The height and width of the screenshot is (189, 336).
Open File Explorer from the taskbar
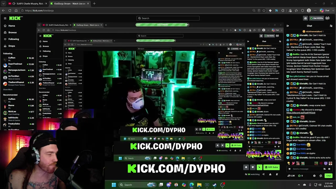point(199,185)
